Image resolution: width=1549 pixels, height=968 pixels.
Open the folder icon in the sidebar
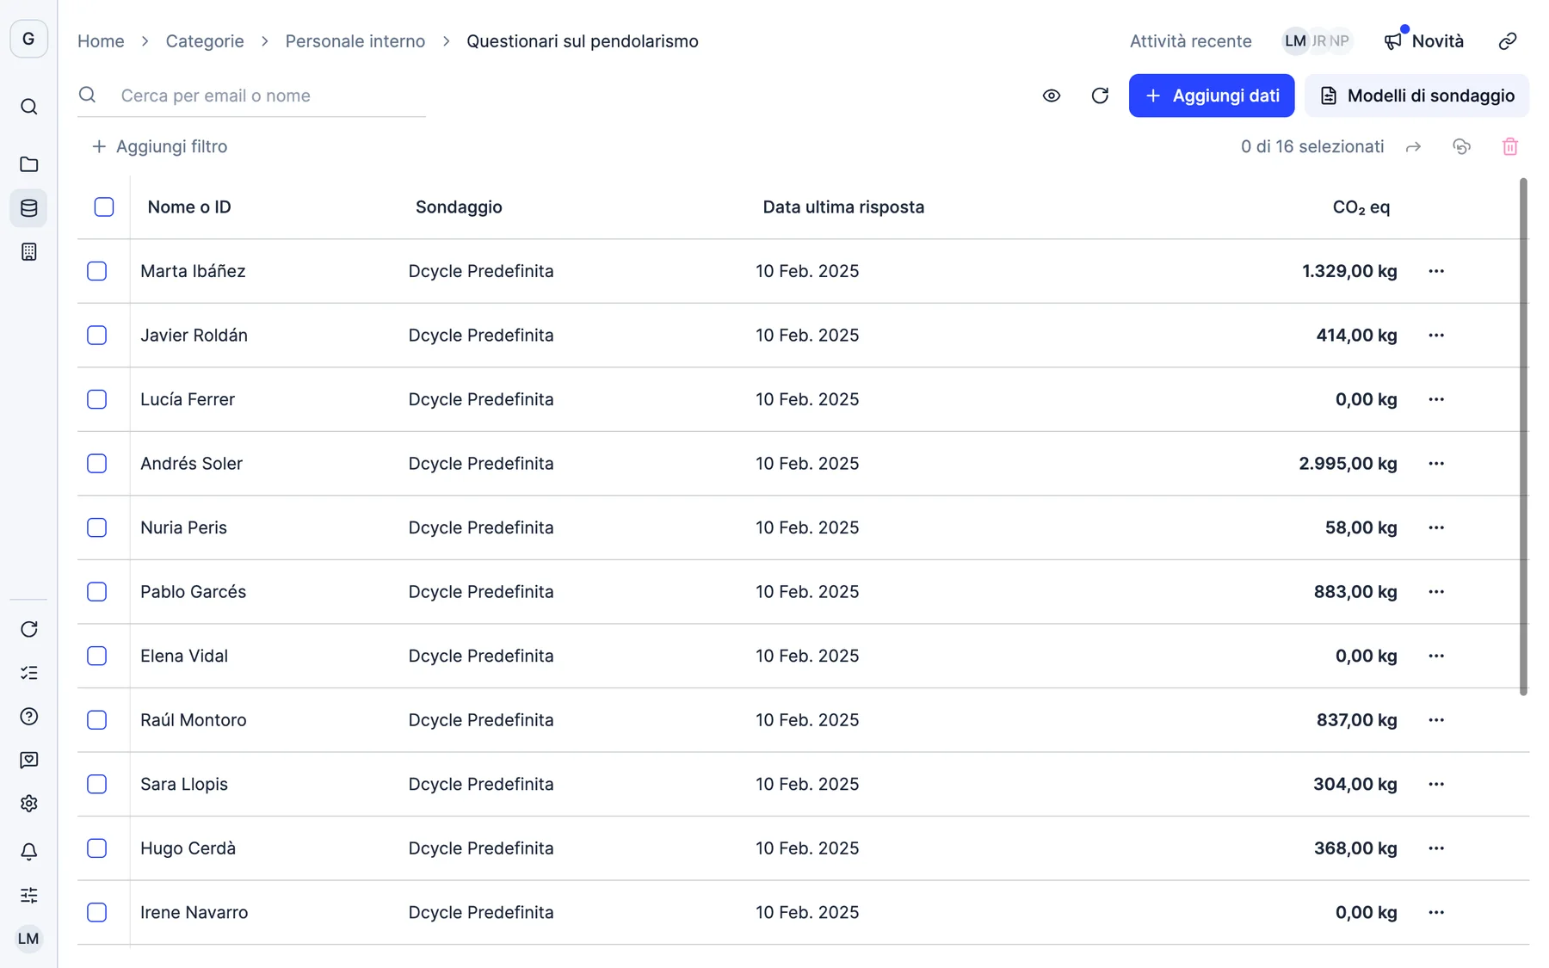pyautogui.click(x=28, y=164)
